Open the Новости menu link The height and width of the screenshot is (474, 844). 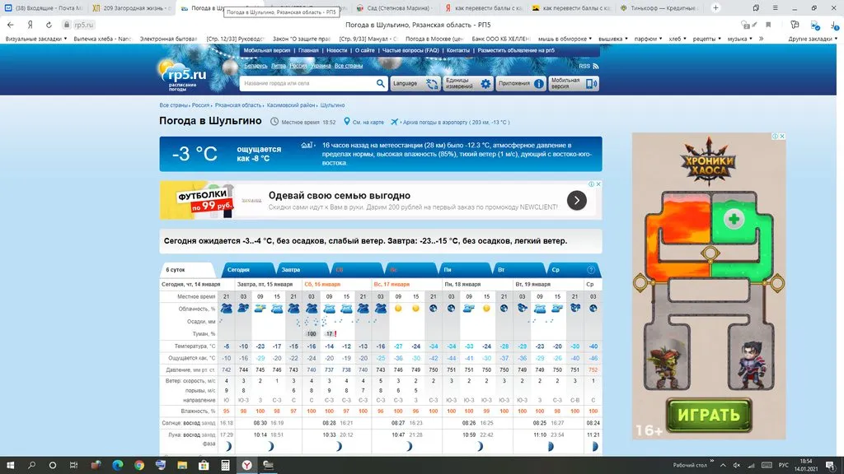coord(336,50)
